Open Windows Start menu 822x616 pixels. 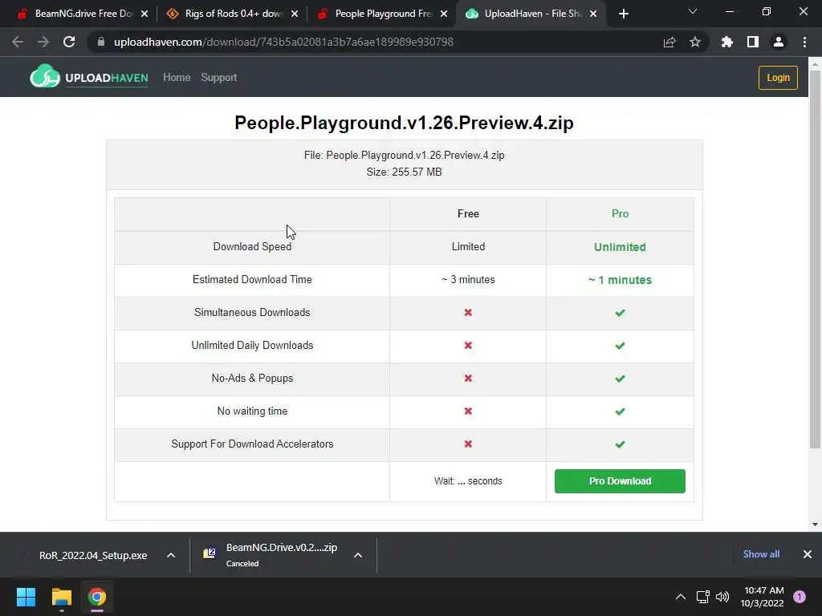tap(26, 597)
